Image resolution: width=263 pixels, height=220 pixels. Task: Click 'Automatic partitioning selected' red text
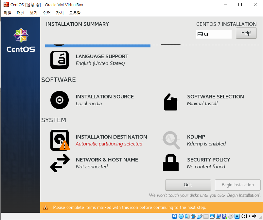109,144
